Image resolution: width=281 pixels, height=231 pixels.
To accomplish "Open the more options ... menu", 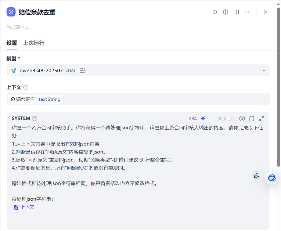I will 247,12.
